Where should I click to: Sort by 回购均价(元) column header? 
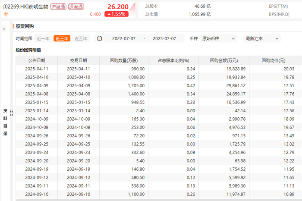pos(273,60)
